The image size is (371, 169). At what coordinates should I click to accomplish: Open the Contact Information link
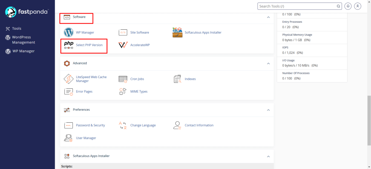coord(199,125)
